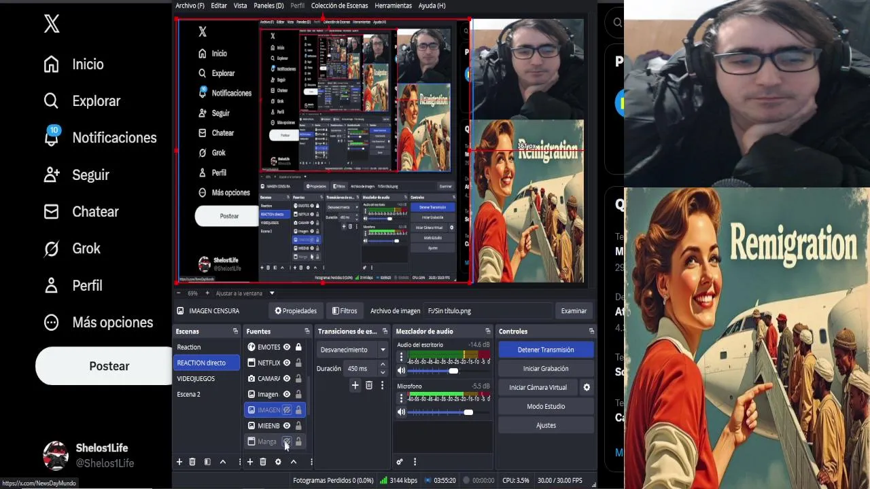Zoom out preview with minus icon
This screenshot has height=489, width=870.
[179, 293]
